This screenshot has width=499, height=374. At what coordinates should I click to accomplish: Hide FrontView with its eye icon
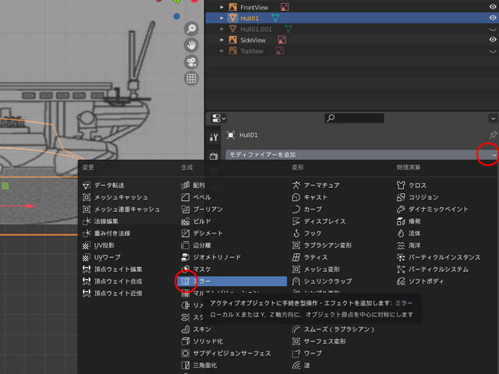[x=493, y=7]
